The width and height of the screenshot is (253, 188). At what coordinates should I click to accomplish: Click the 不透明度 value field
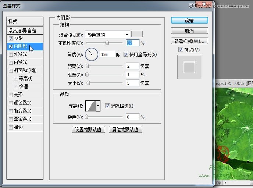133,43
